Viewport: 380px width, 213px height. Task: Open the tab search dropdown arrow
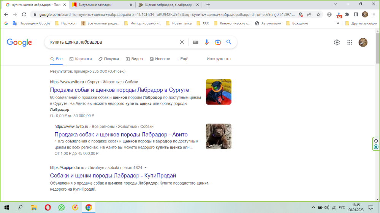335,4
